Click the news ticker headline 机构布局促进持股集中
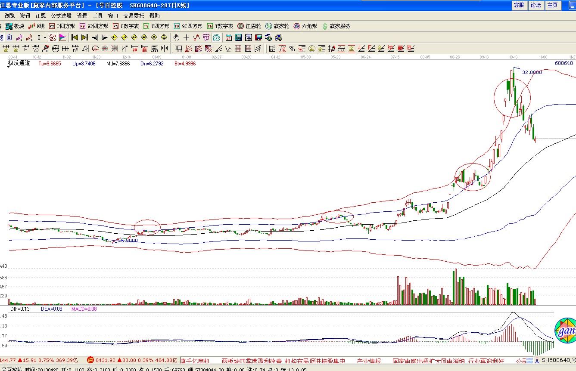The width and height of the screenshot is (576, 371). 315,361
